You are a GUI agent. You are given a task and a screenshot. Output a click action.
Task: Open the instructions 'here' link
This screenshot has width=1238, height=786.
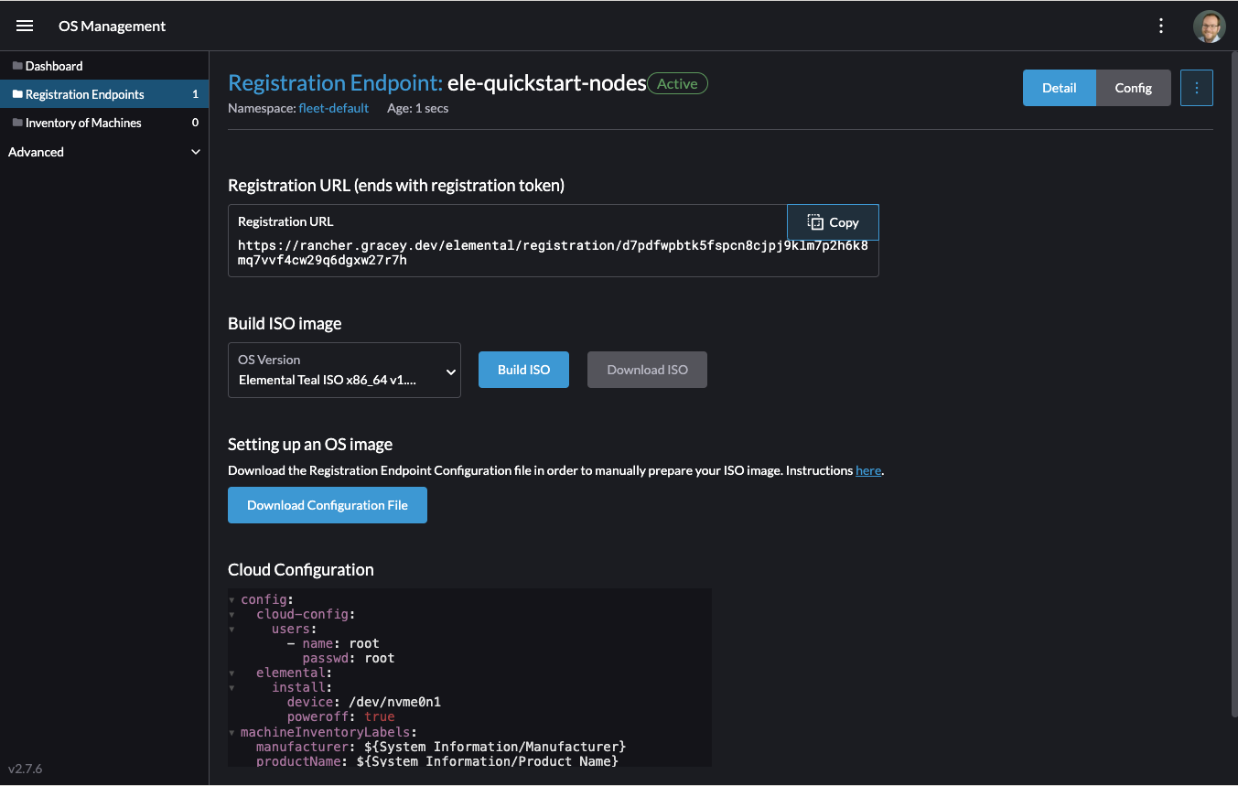pyautogui.click(x=868, y=470)
